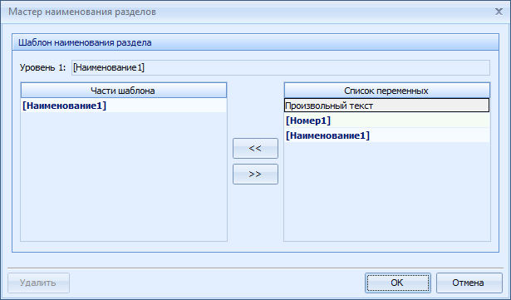The image size is (511, 300).
Task: Click the Части шаблона column header
Action: (x=124, y=91)
